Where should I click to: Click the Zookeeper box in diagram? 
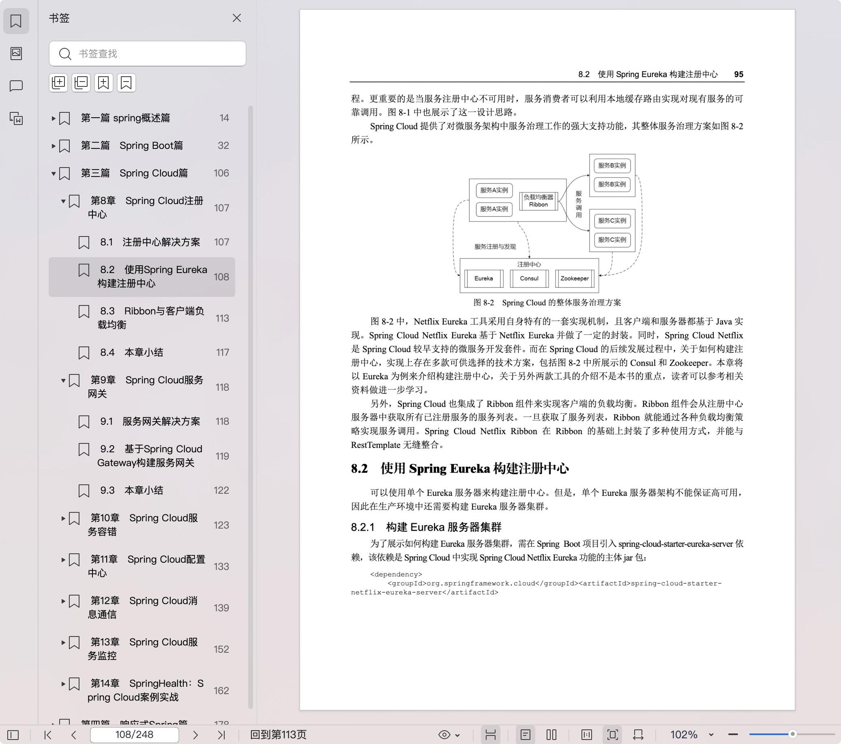574,279
